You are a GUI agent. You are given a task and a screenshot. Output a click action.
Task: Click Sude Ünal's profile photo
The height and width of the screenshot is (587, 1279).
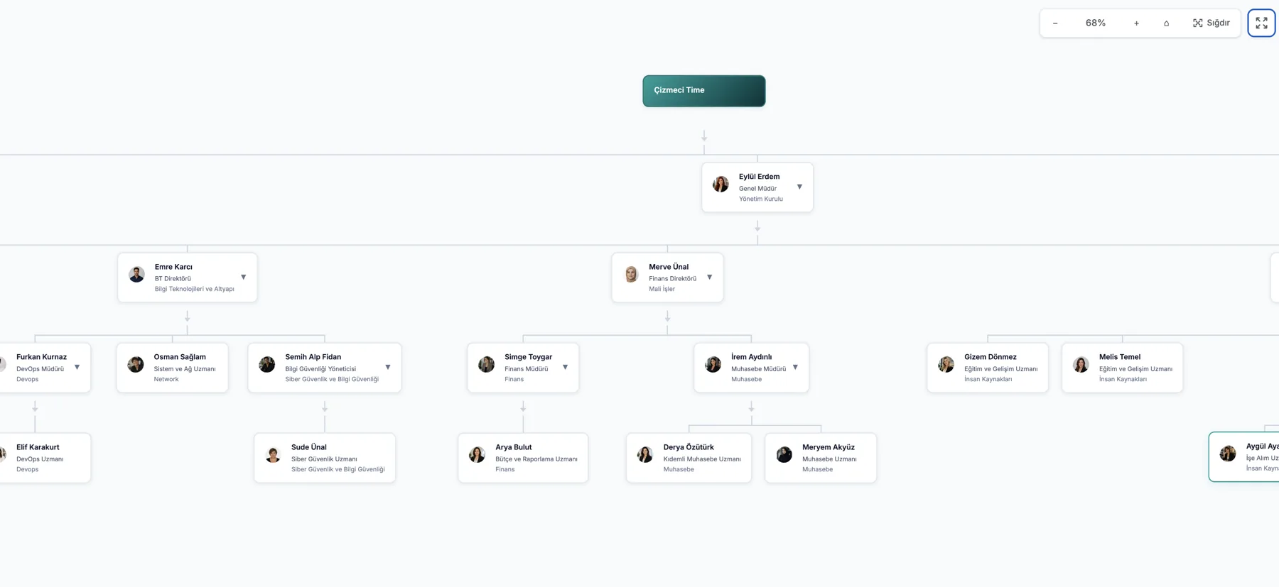click(273, 455)
